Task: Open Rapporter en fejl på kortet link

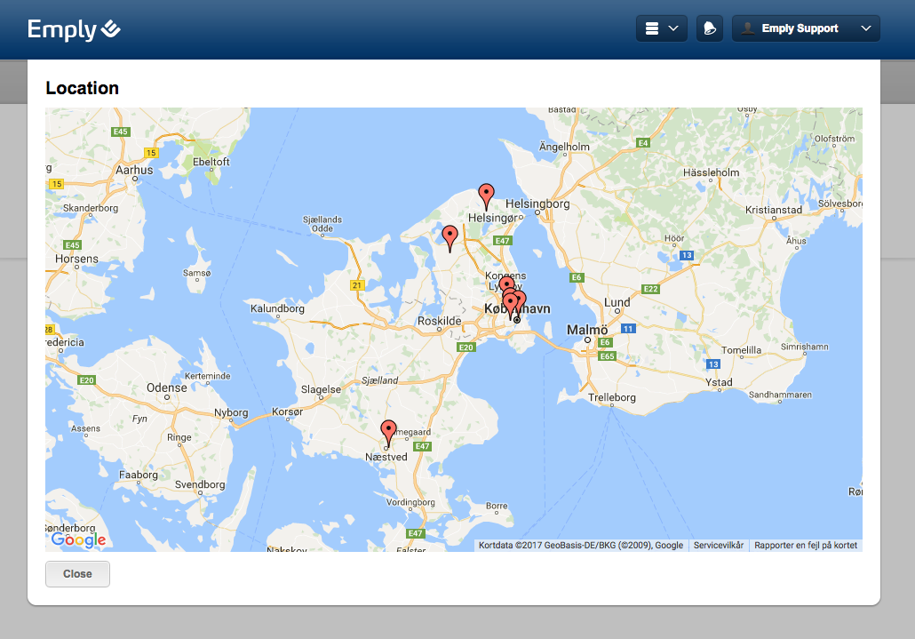Action: coord(806,545)
